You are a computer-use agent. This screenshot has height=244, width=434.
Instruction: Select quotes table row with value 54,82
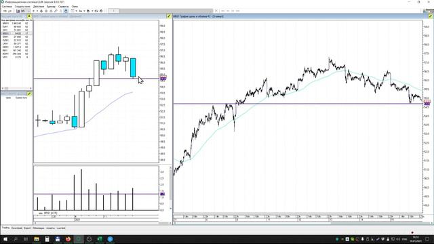(x=16, y=33)
